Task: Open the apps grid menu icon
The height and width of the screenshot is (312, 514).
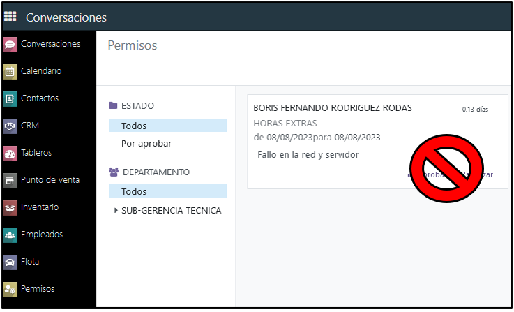Action: pyautogui.click(x=10, y=16)
